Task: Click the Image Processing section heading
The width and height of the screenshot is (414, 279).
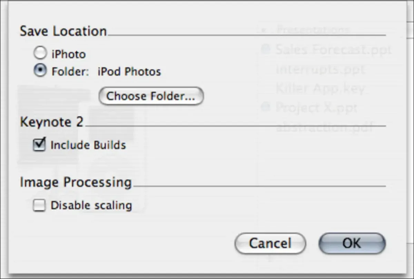Action: click(x=76, y=182)
